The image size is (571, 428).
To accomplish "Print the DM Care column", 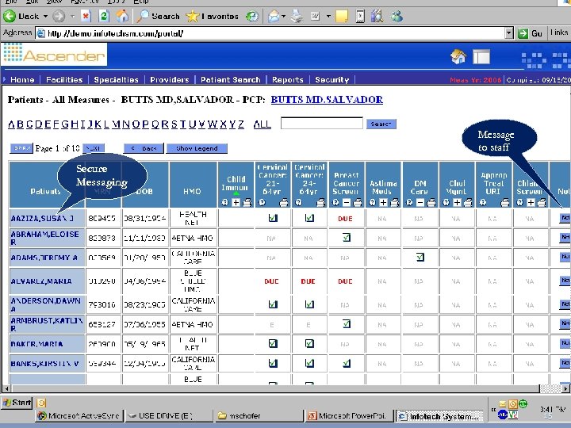I will click(x=431, y=203).
